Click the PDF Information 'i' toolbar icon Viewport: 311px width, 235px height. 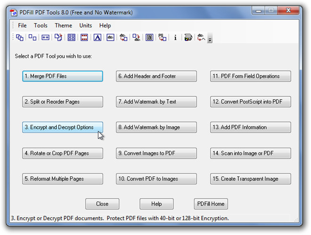point(175,37)
